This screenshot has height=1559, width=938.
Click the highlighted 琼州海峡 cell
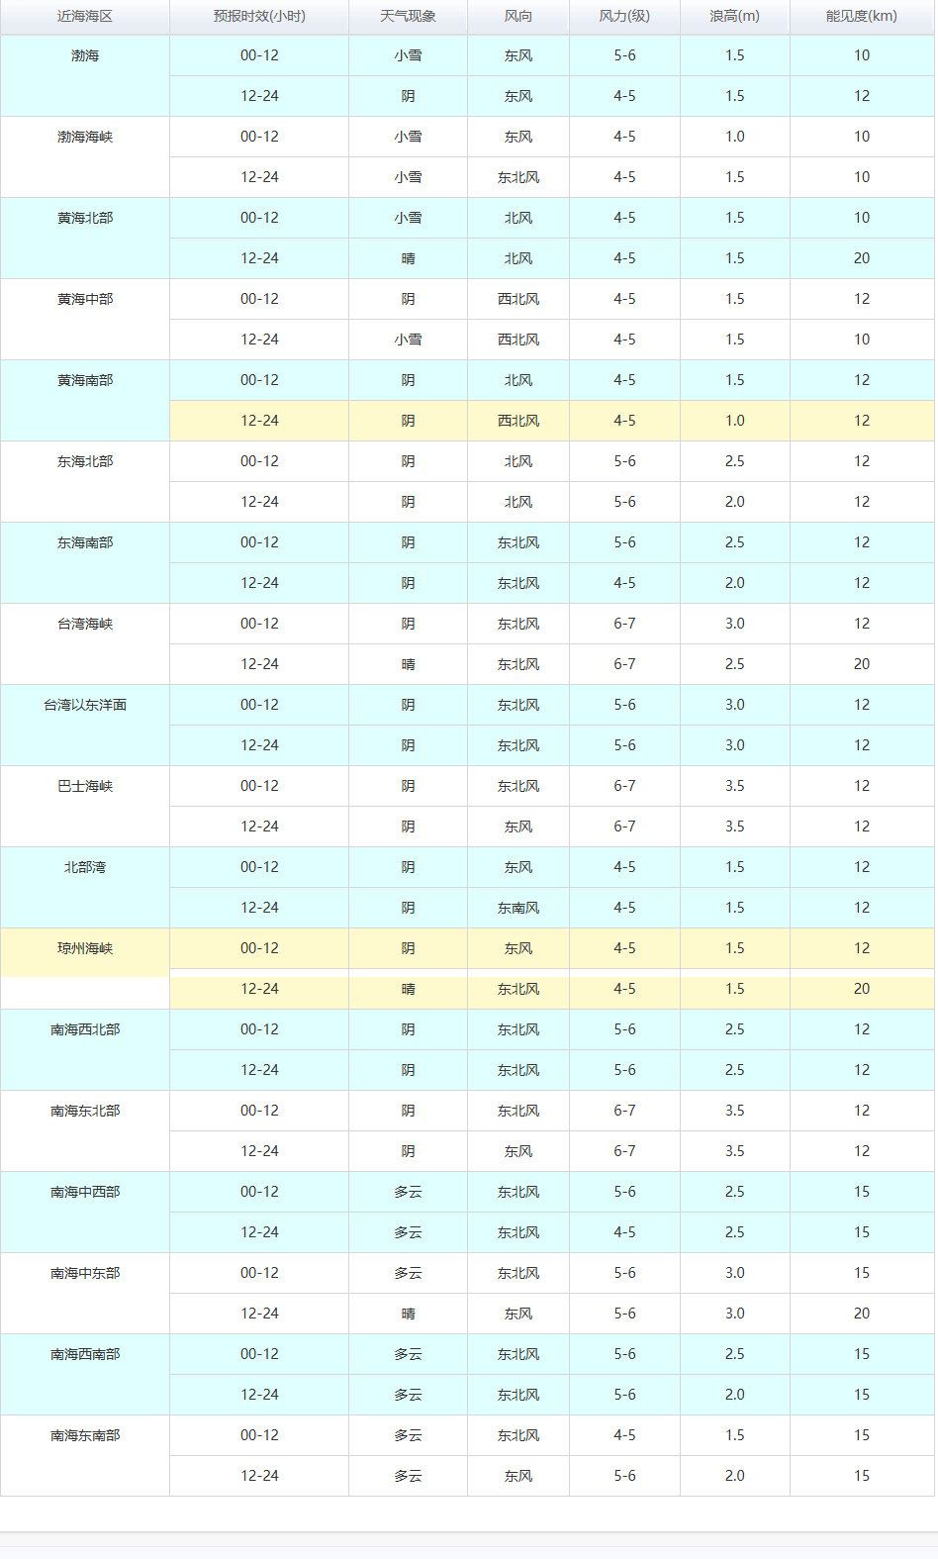pos(85,949)
